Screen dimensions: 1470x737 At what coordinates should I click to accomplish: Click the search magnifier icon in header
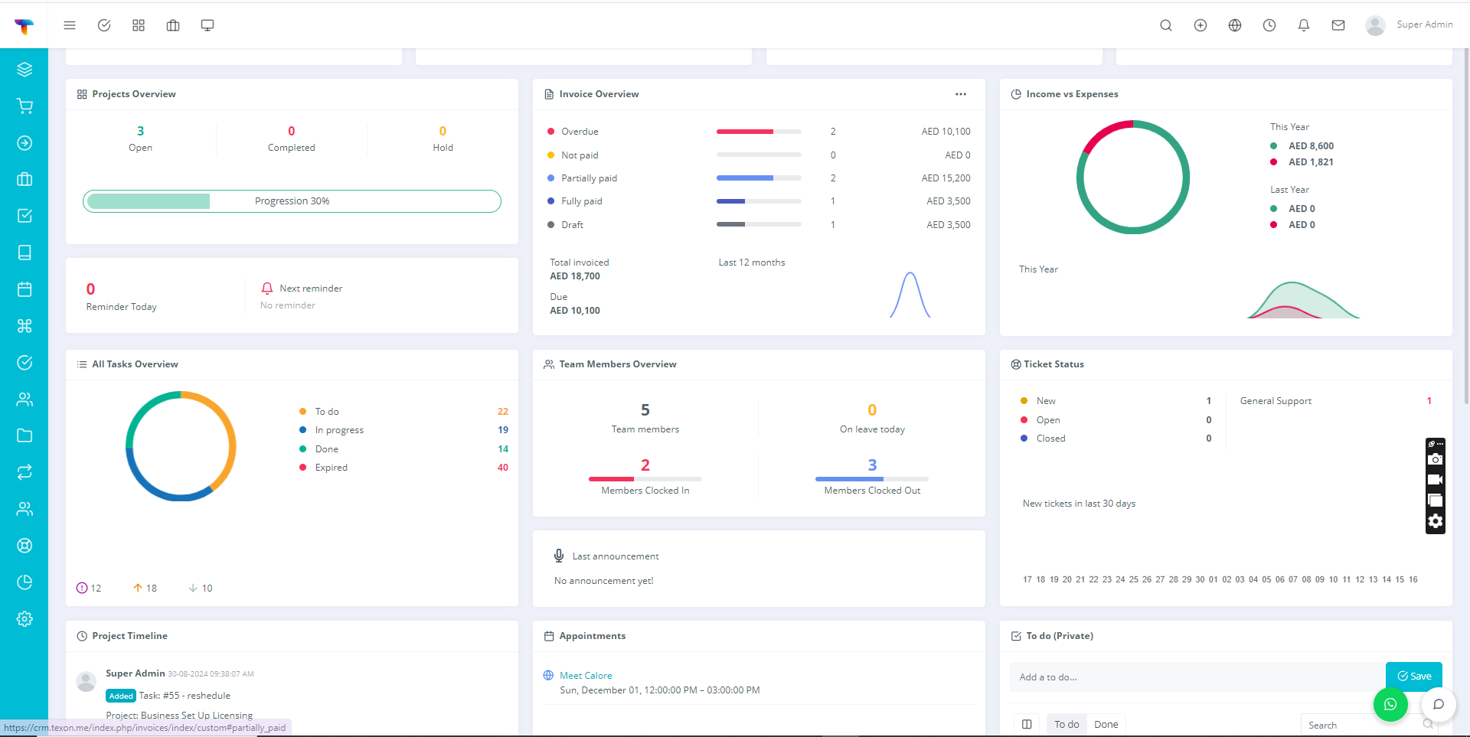pos(1166,25)
